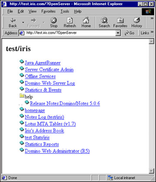
Task: Show more toolbar buttons chevron
Action: click(152, 19)
